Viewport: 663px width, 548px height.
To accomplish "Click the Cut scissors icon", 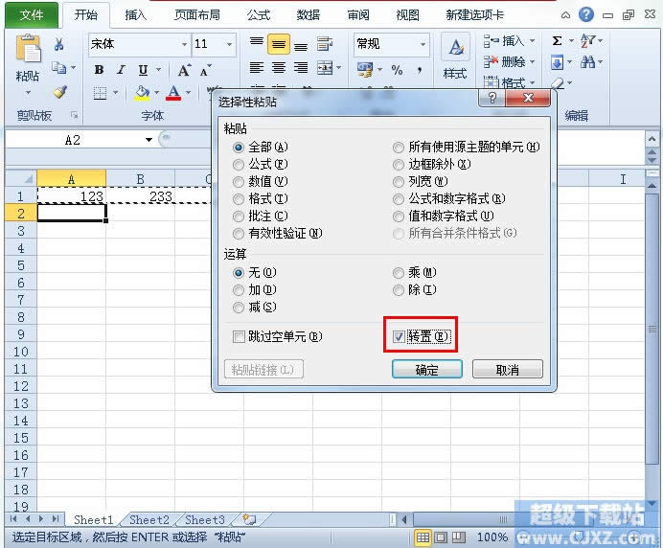I will pyautogui.click(x=58, y=44).
